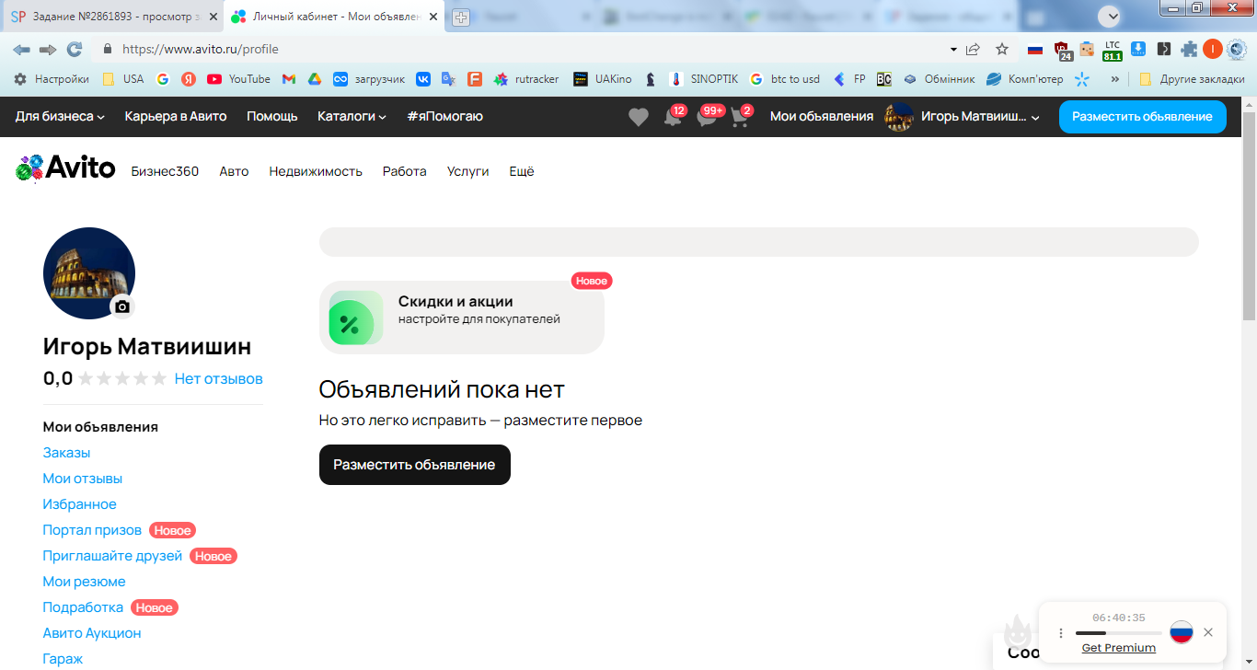The height and width of the screenshot is (670, 1257).
Task: Open the VPN widget three-dot menu
Action: (1060, 633)
